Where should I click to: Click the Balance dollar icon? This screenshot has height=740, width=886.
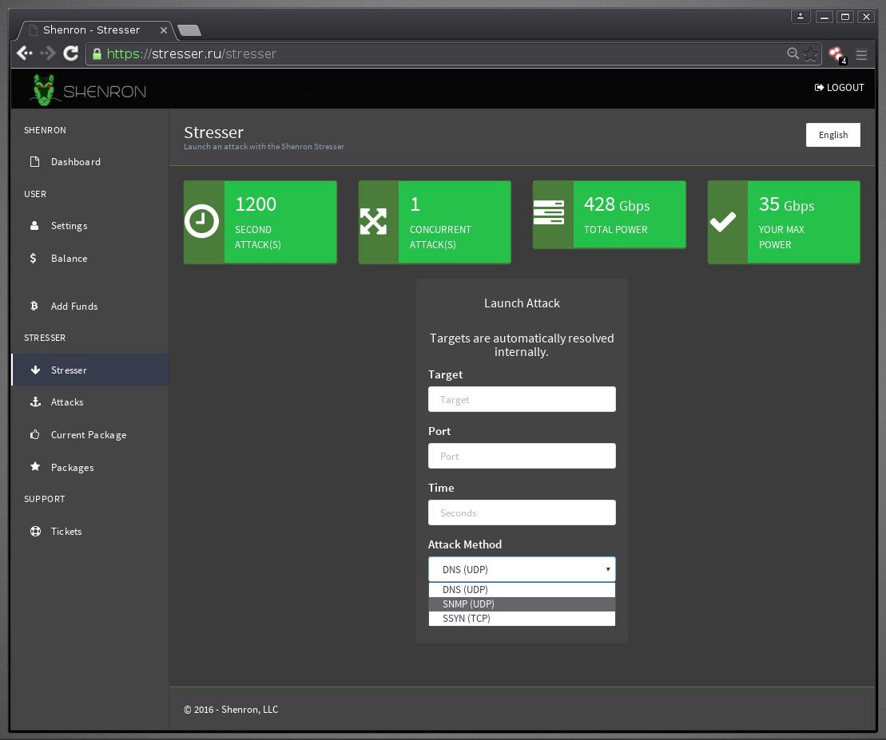point(34,259)
